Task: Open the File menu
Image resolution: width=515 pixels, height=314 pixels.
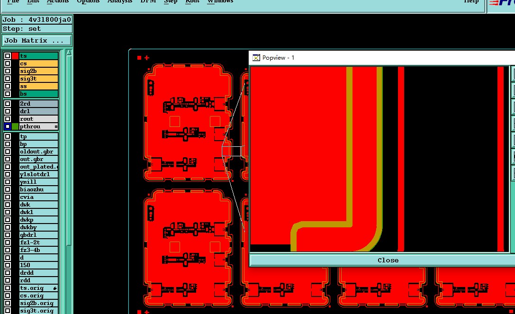Action: 13,1
